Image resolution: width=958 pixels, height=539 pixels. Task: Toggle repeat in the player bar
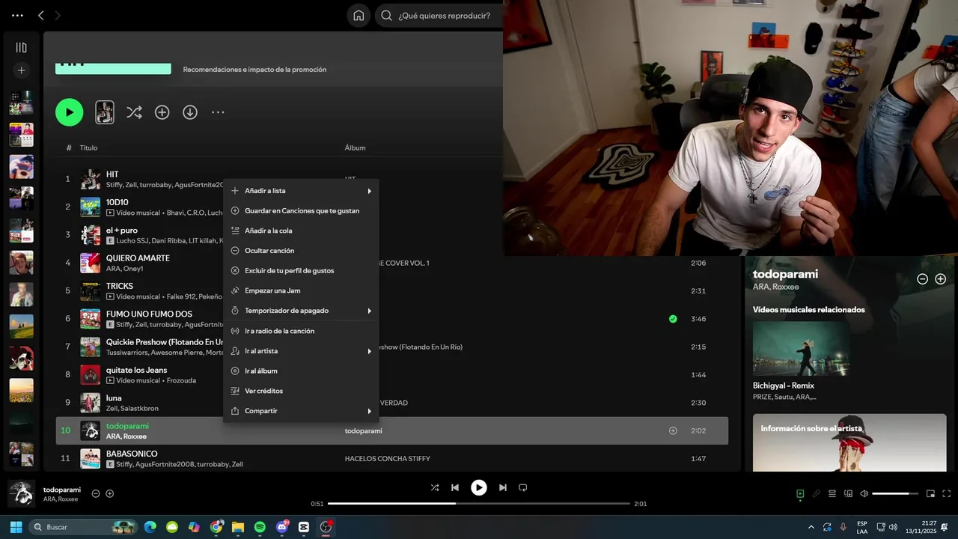coord(523,487)
